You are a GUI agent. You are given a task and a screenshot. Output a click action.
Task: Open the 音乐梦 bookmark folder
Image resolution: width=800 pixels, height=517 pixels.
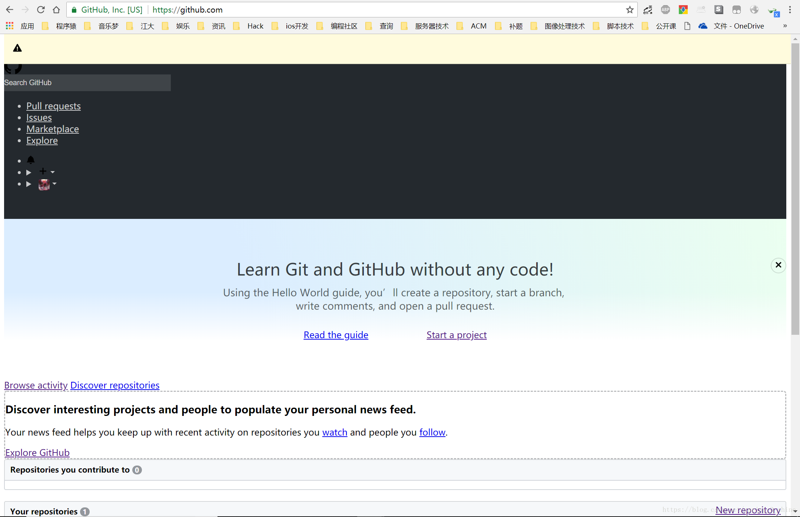point(102,26)
